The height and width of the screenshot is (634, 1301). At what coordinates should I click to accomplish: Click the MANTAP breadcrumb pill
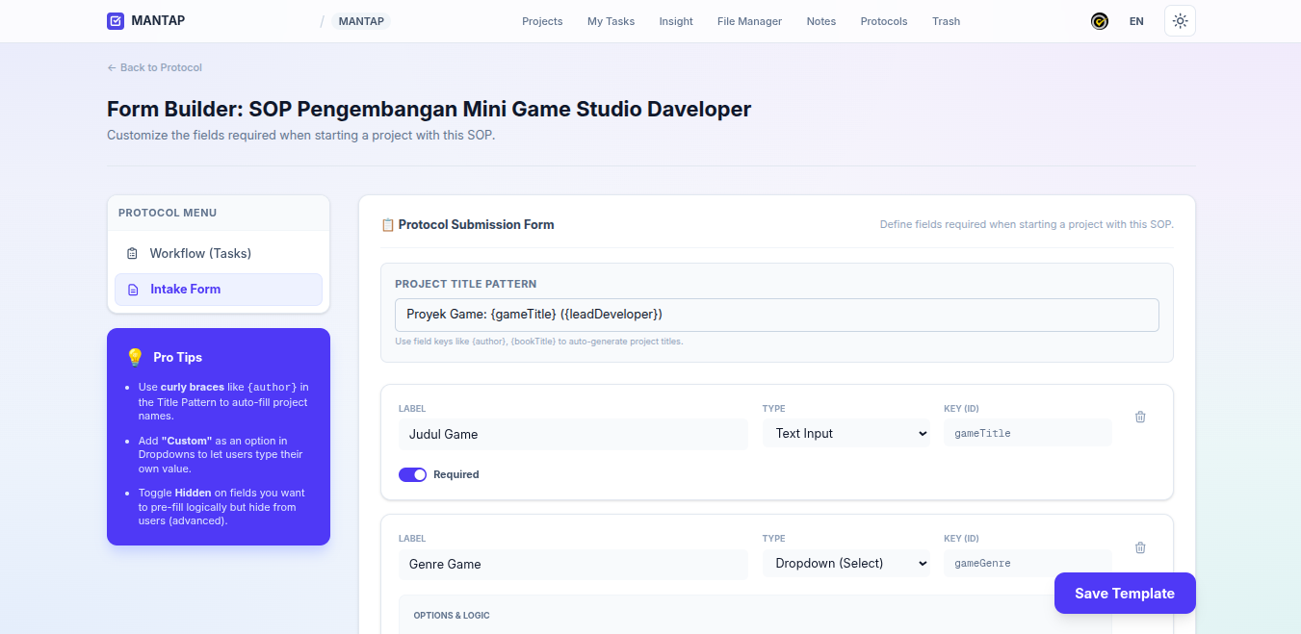tap(361, 21)
